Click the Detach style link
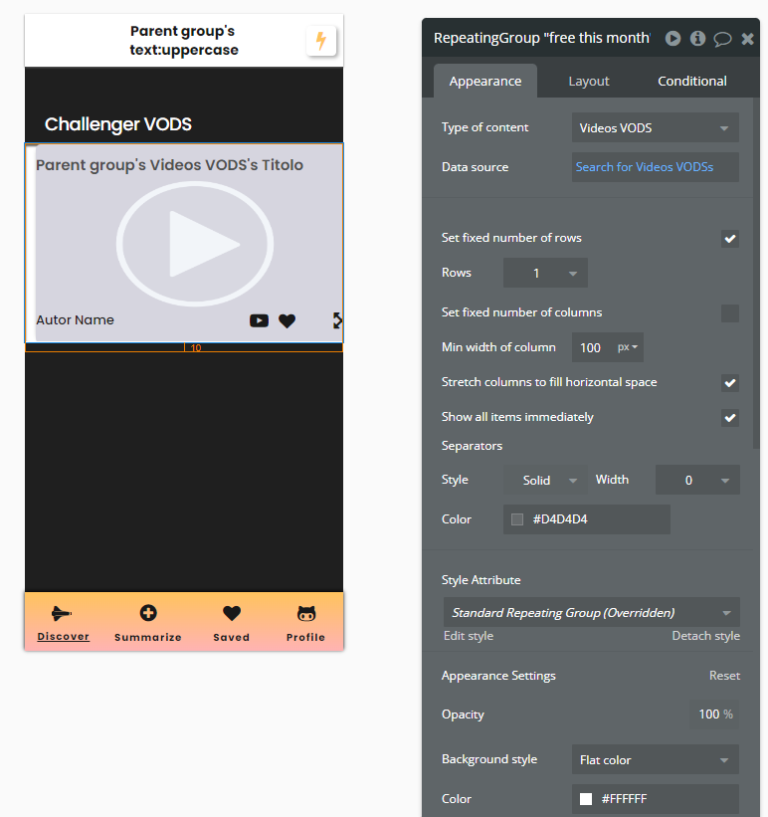768x817 pixels. pyautogui.click(x=705, y=636)
